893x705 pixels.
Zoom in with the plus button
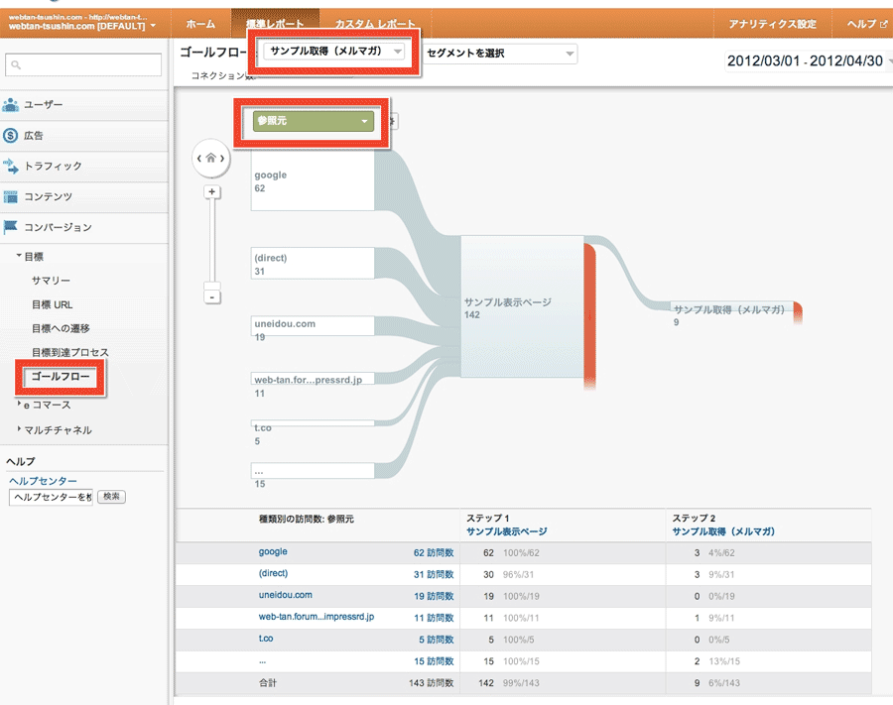tap(211, 192)
